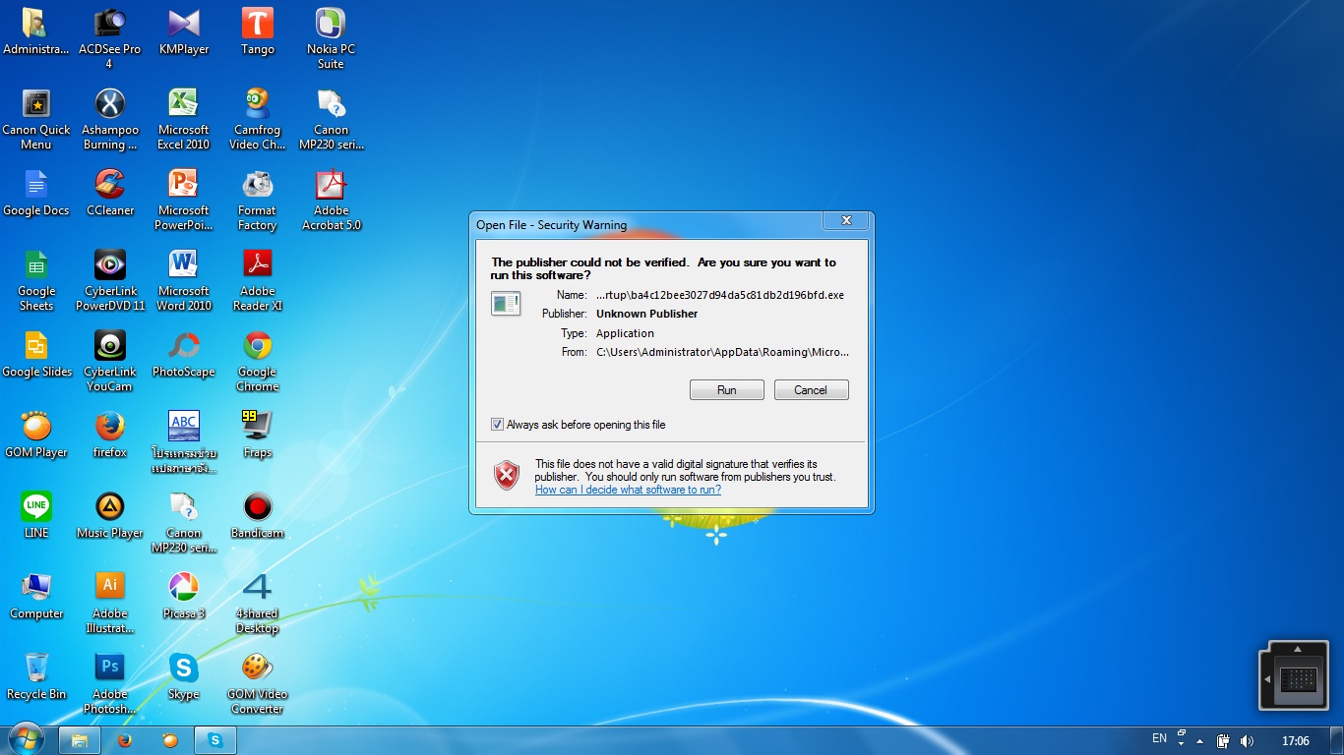This screenshot has height=755, width=1344.
Task: Select the PhotoScape desktop icon
Action: (184, 354)
